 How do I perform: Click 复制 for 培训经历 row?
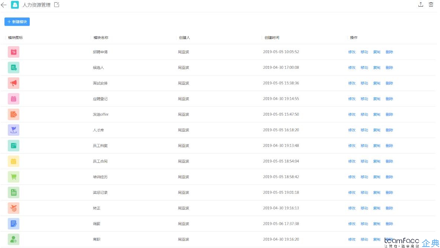(377, 177)
